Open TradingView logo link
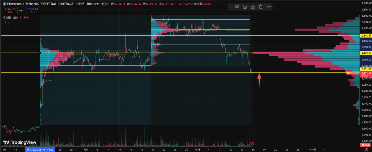The width and height of the screenshot is (372, 152). tap(20, 142)
